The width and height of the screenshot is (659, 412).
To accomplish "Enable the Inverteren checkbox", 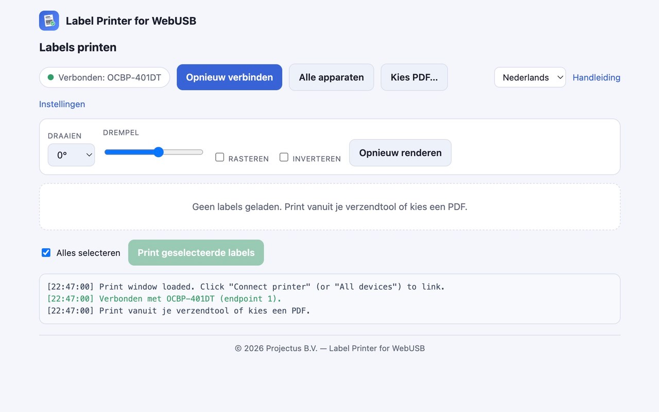I will click(284, 157).
